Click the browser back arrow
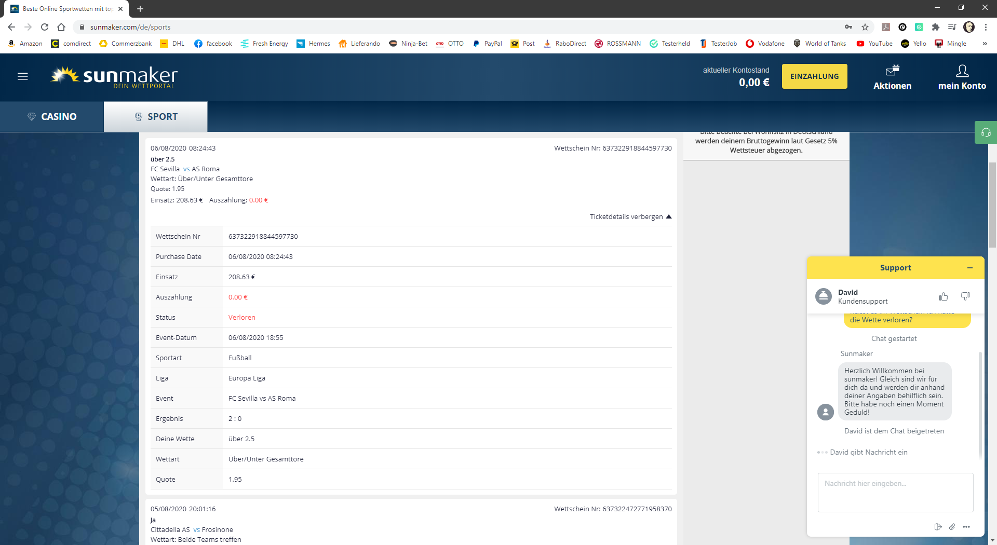 (x=11, y=27)
